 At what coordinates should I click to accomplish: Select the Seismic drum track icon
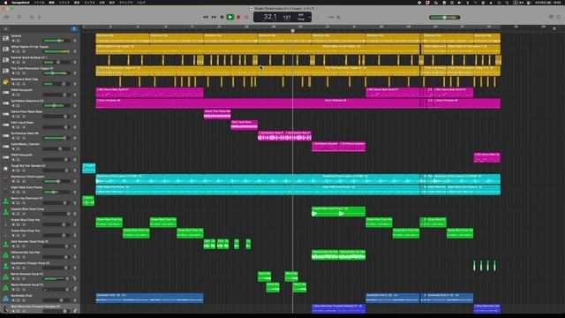click(x=5, y=39)
